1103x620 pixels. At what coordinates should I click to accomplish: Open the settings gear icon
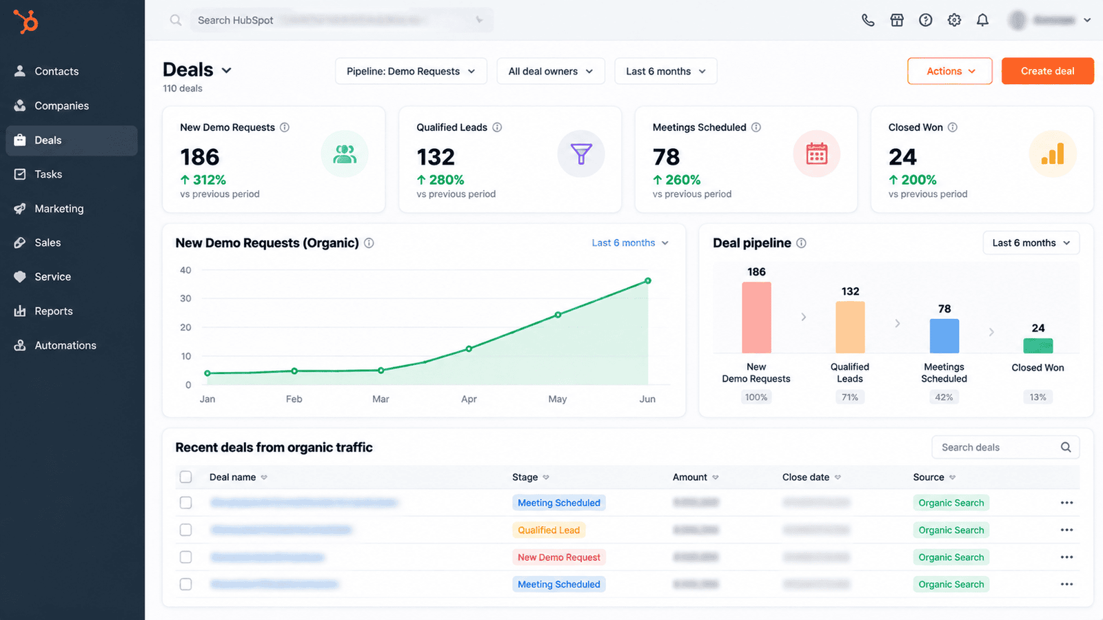click(x=954, y=20)
